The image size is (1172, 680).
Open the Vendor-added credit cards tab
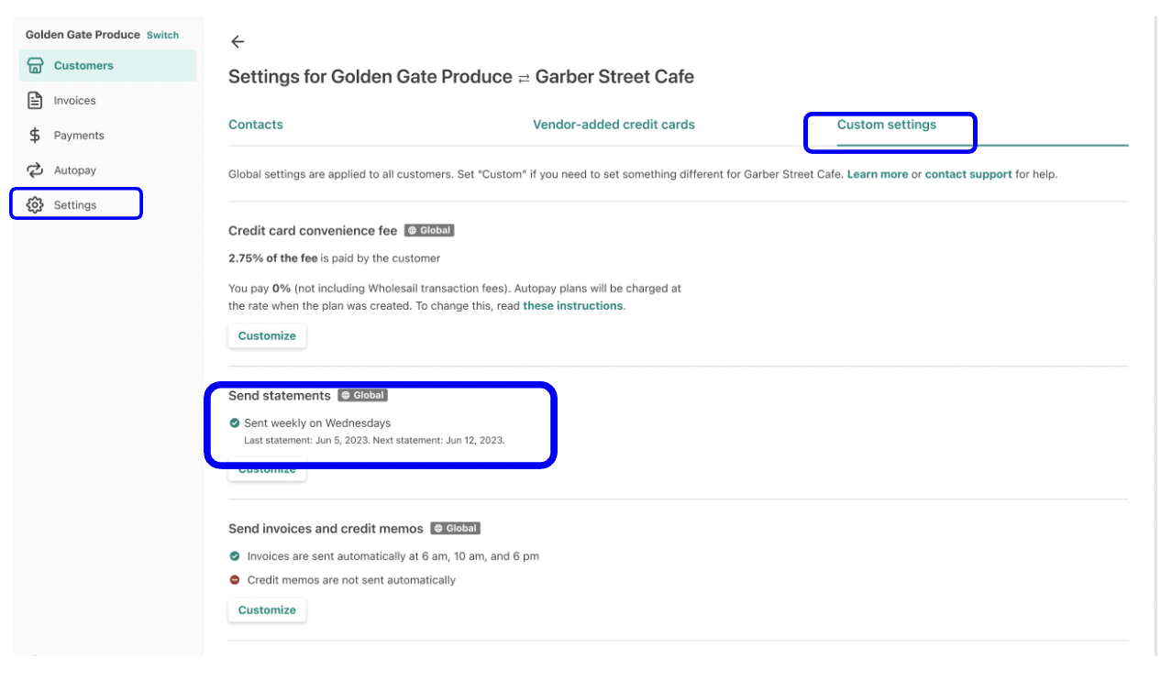614,125
